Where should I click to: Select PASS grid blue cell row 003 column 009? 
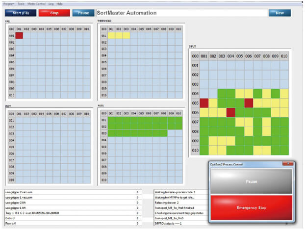click(171, 133)
